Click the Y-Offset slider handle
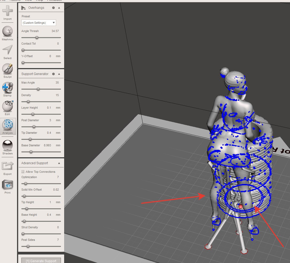Screen dimensions: 290x263 pyautogui.click(x=23, y=63)
